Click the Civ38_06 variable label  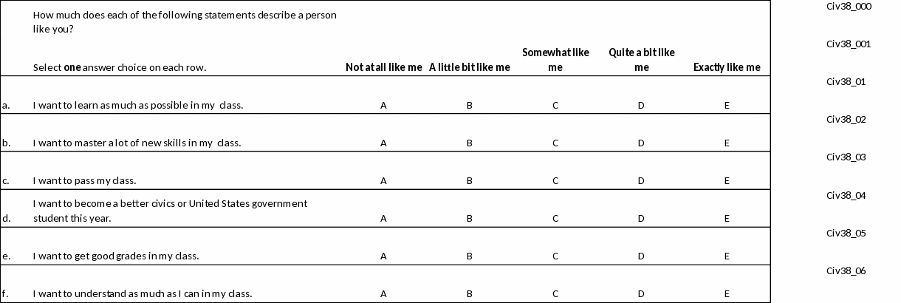846,270
